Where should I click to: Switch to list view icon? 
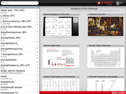tap(118, 3)
